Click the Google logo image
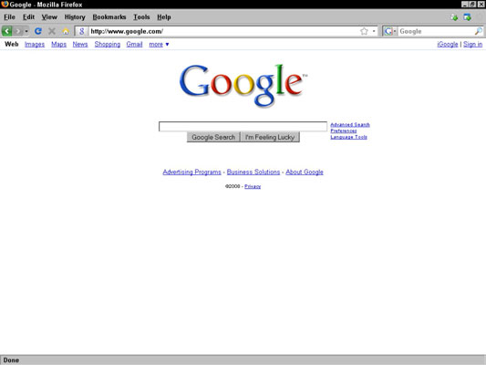This screenshot has height=365, width=486. 243,86
